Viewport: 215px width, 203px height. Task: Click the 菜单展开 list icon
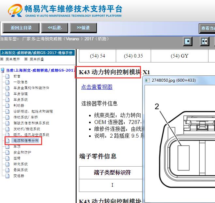(2, 59)
